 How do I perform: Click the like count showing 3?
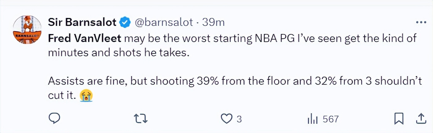click(239, 119)
